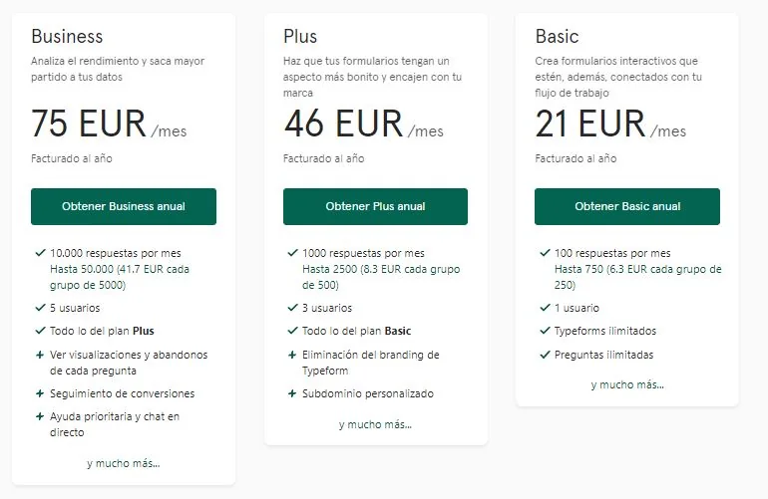The image size is (768, 499).
Task: Click plus icon beside Ver visualizaciones y abandonos
Action: [x=40, y=355]
